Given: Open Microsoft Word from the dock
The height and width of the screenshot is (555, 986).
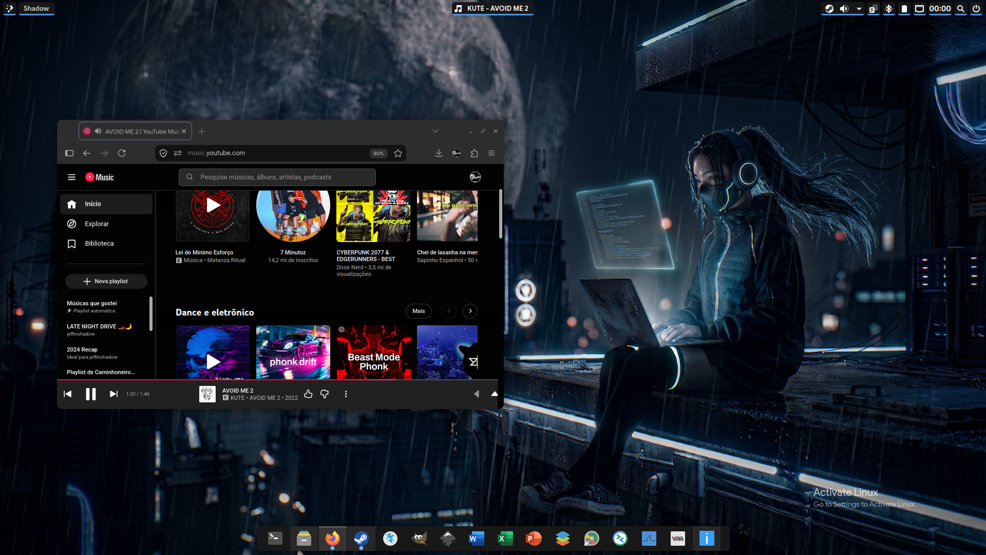Looking at the screenshot, I should (x=477, y=538).
